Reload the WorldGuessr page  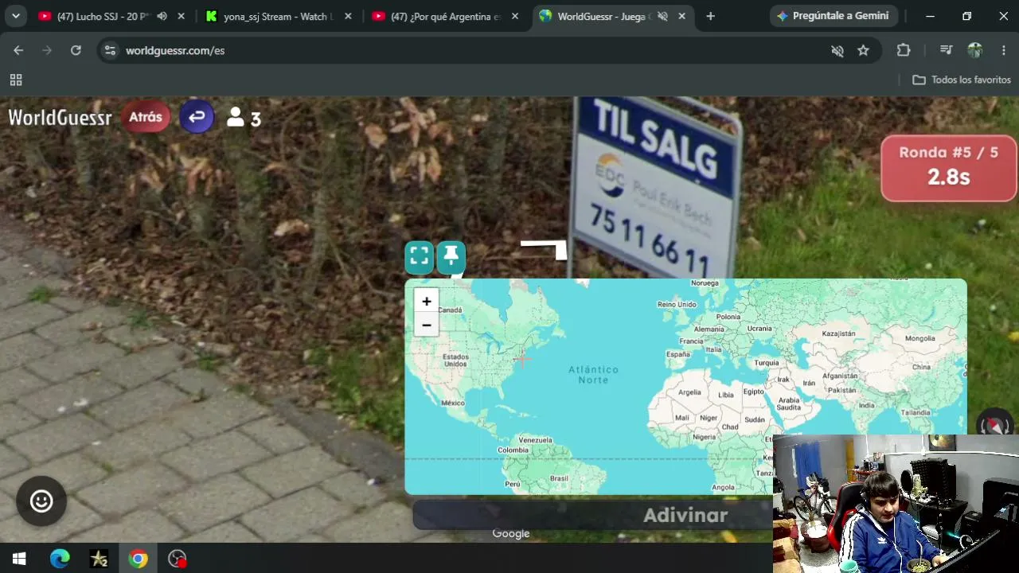tap(76, 50)
